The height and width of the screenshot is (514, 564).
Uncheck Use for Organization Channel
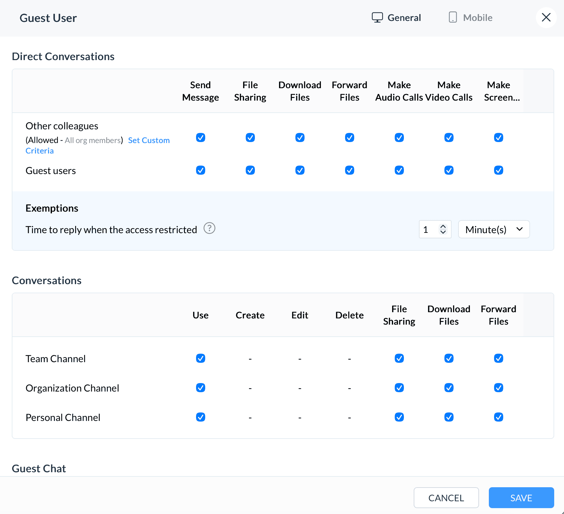click(201, 388)
